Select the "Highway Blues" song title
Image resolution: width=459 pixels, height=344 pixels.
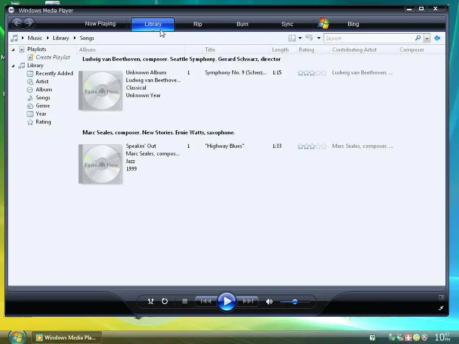(x=225, y=146)
